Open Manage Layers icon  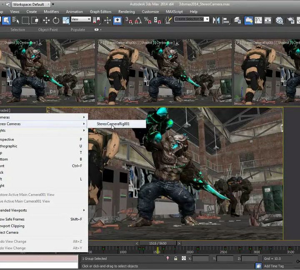coord(237,20)
